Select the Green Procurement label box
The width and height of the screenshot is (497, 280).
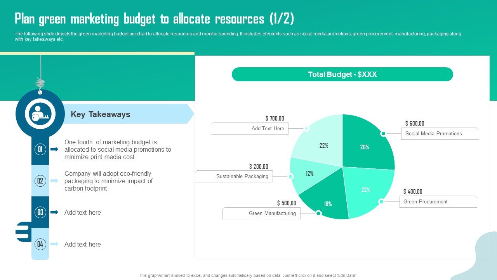click(x=438, y=201)
